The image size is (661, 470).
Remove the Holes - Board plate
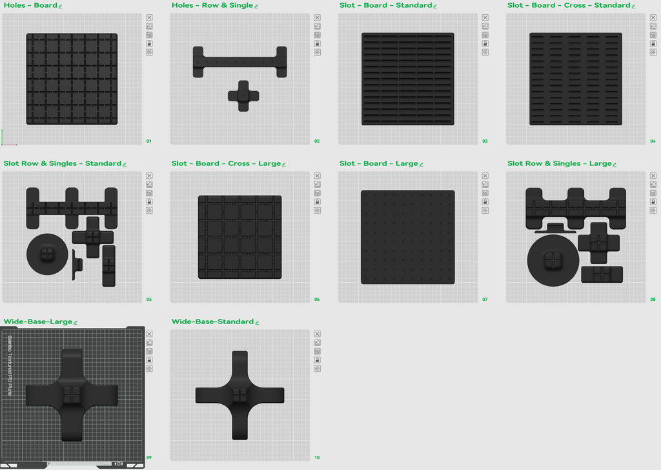(x=149, y=18)
